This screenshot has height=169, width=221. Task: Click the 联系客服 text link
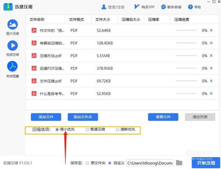174,7
